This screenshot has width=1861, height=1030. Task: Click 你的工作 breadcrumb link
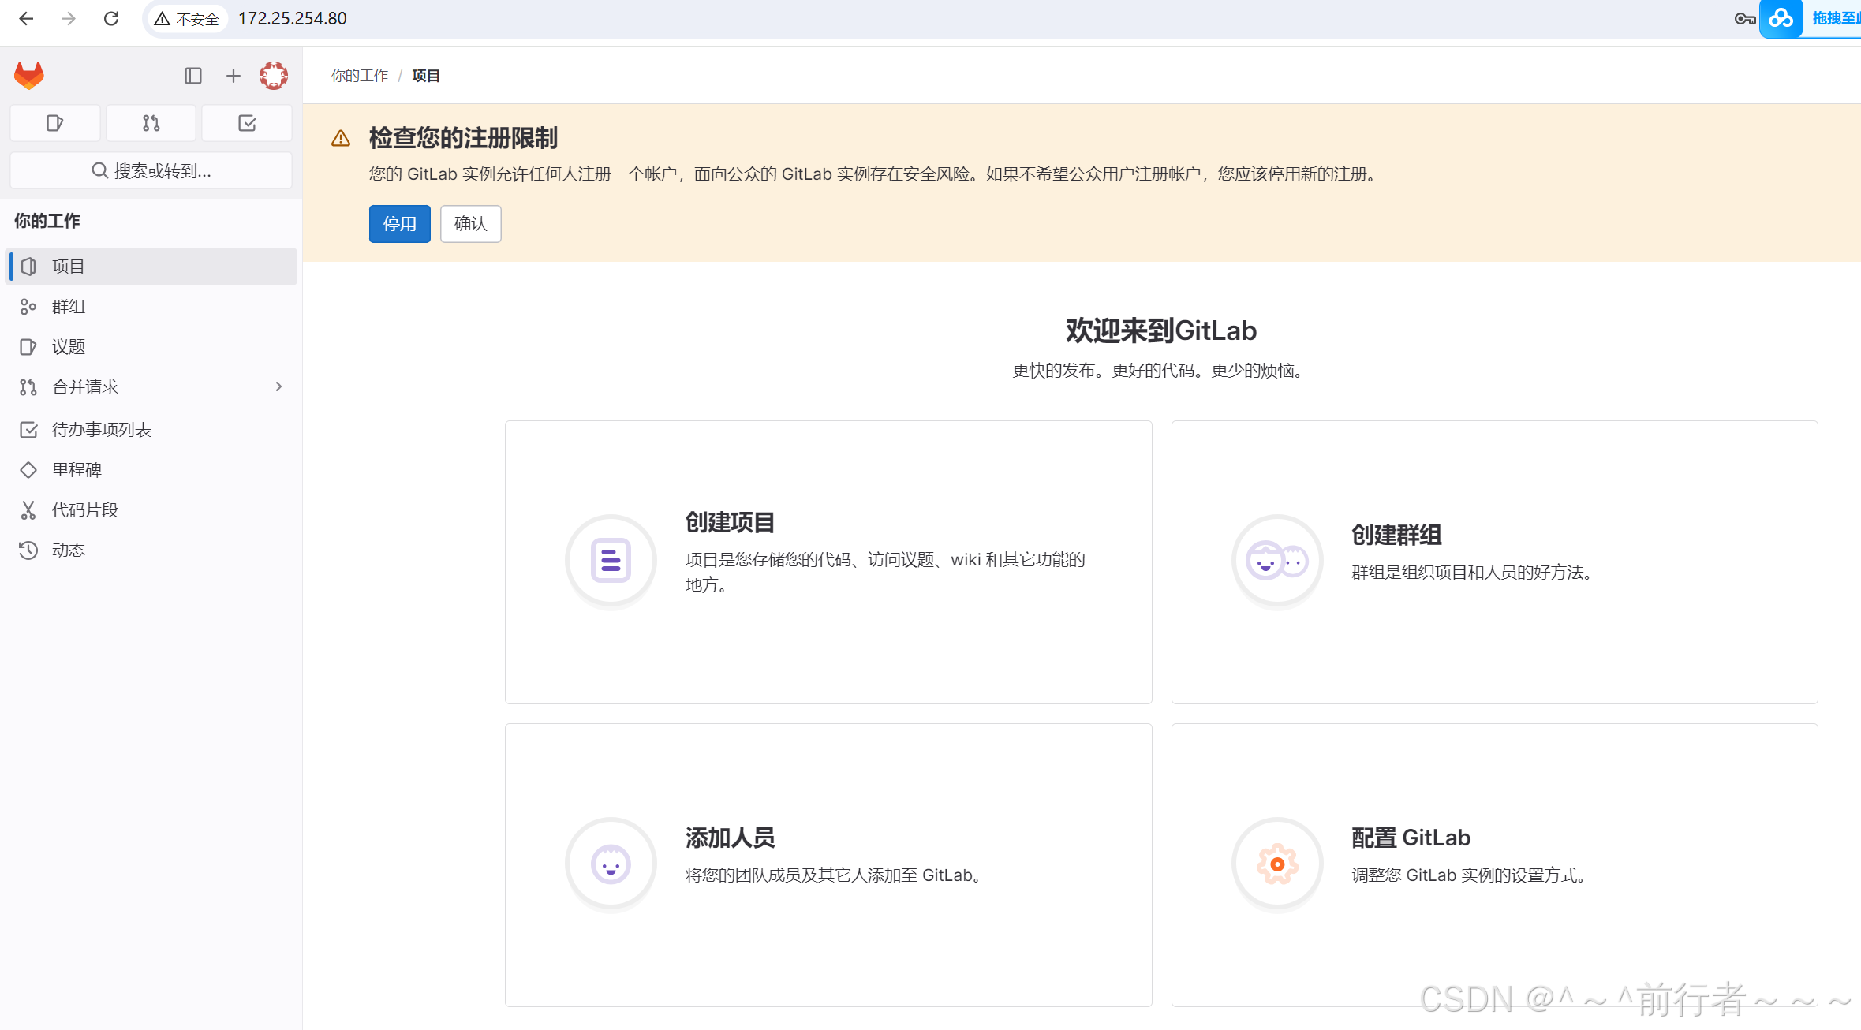click(360, 76)
